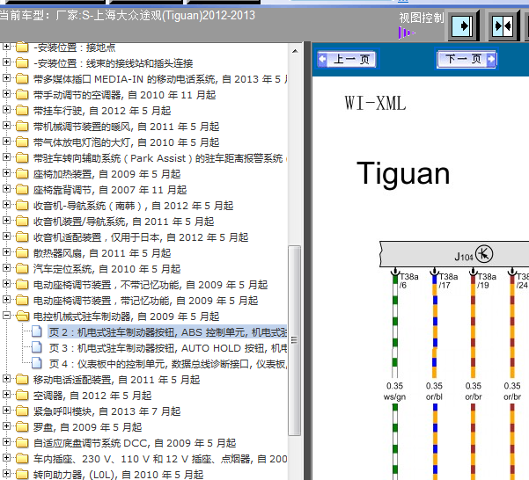Expand the 罗盘 folder node
Viewport: 529px width, 480px height.
(6, 426)
